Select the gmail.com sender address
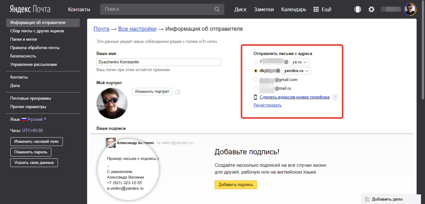This screenshot has width=425, height=204. [x=255, y=79]
